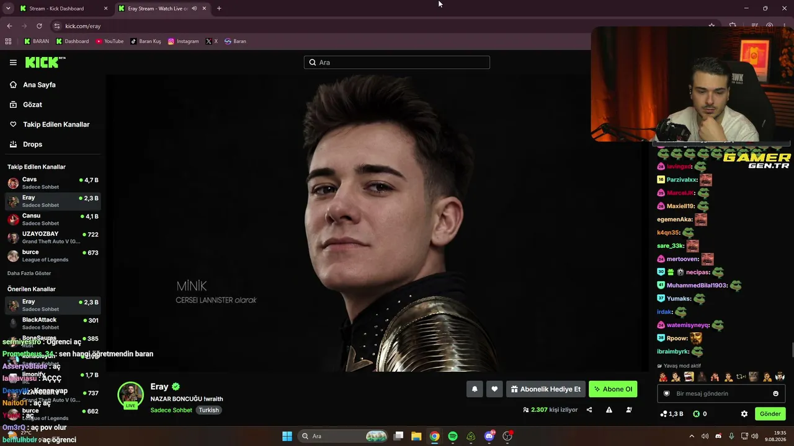Reload the current page

coord(39,26)
